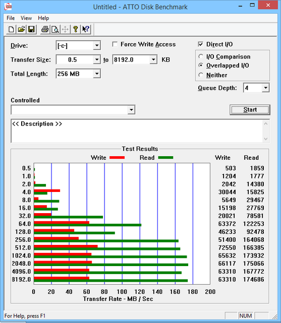281x323 pixels.
Task: Expand the minimum Transfer Size dropdown
Action: (x=97, y=60)
